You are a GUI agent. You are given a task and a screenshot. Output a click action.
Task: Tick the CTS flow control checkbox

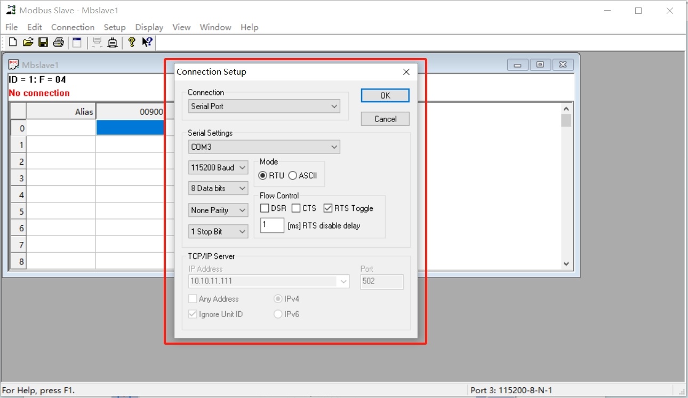tap(296, 208)
